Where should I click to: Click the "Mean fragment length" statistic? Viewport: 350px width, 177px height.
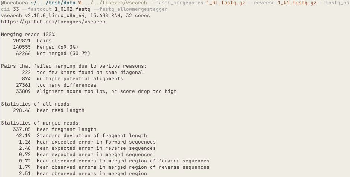point(66,129)
